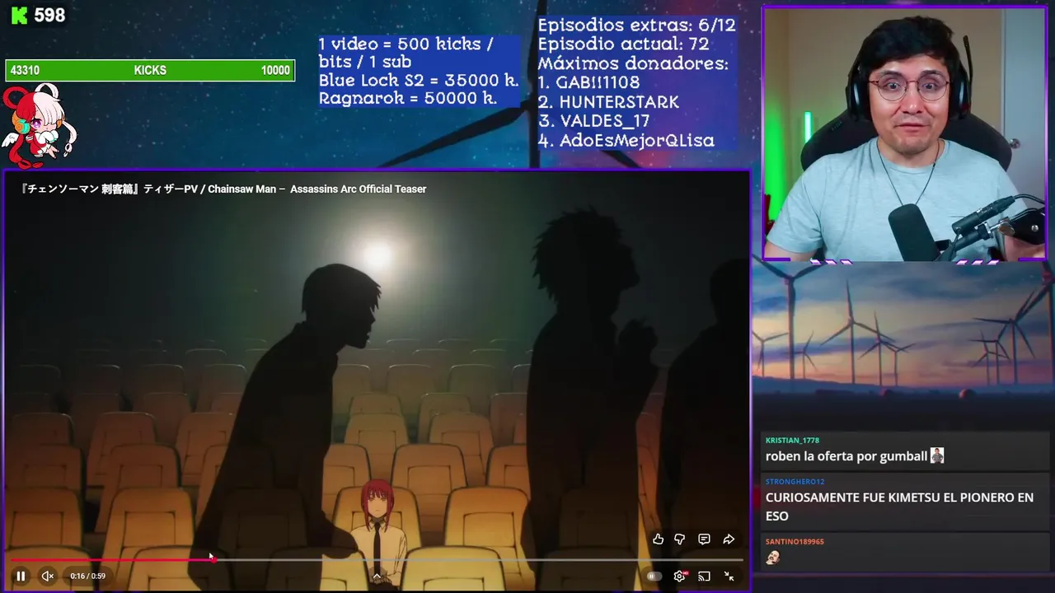Open the video comments icon
This screenshot has width=1055, height=593.
pos(704,539)
